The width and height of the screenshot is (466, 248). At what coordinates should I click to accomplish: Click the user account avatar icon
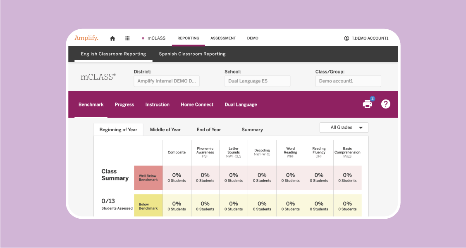pyautogui.click(x=347, y=38)
